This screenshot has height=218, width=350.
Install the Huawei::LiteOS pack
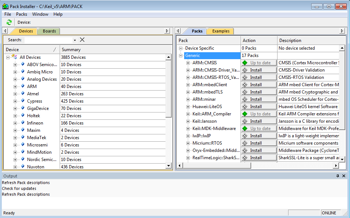coord(259,107)
